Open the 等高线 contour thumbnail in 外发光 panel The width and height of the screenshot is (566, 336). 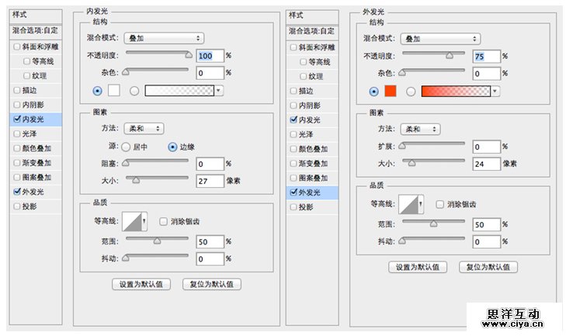click(408, 205)
